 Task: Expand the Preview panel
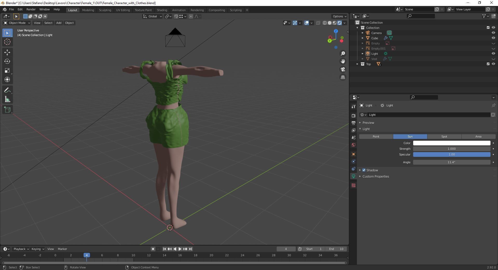[368, 123]
